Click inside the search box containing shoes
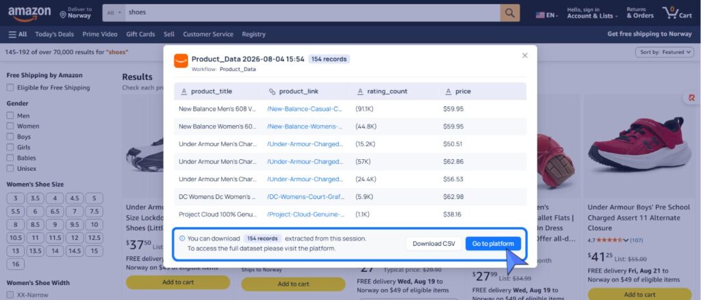The height and width of the screenshot is (300, 701). 312,13
